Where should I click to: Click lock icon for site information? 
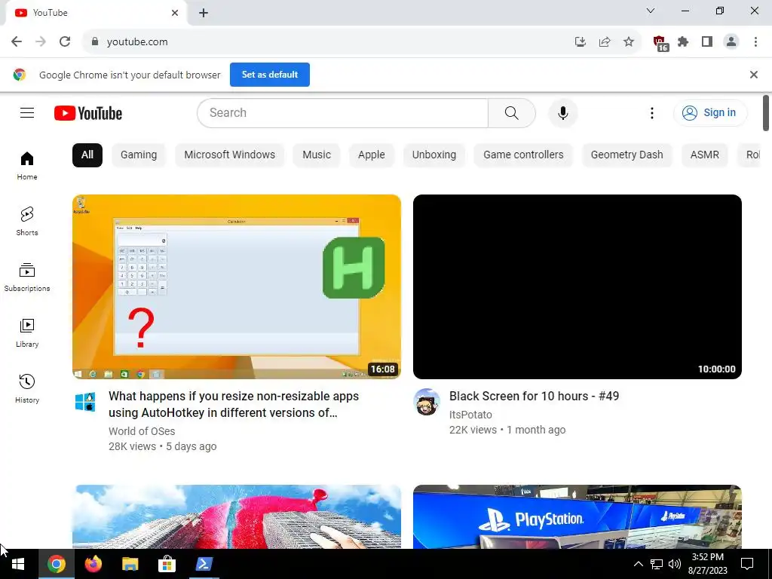point(95,41)
